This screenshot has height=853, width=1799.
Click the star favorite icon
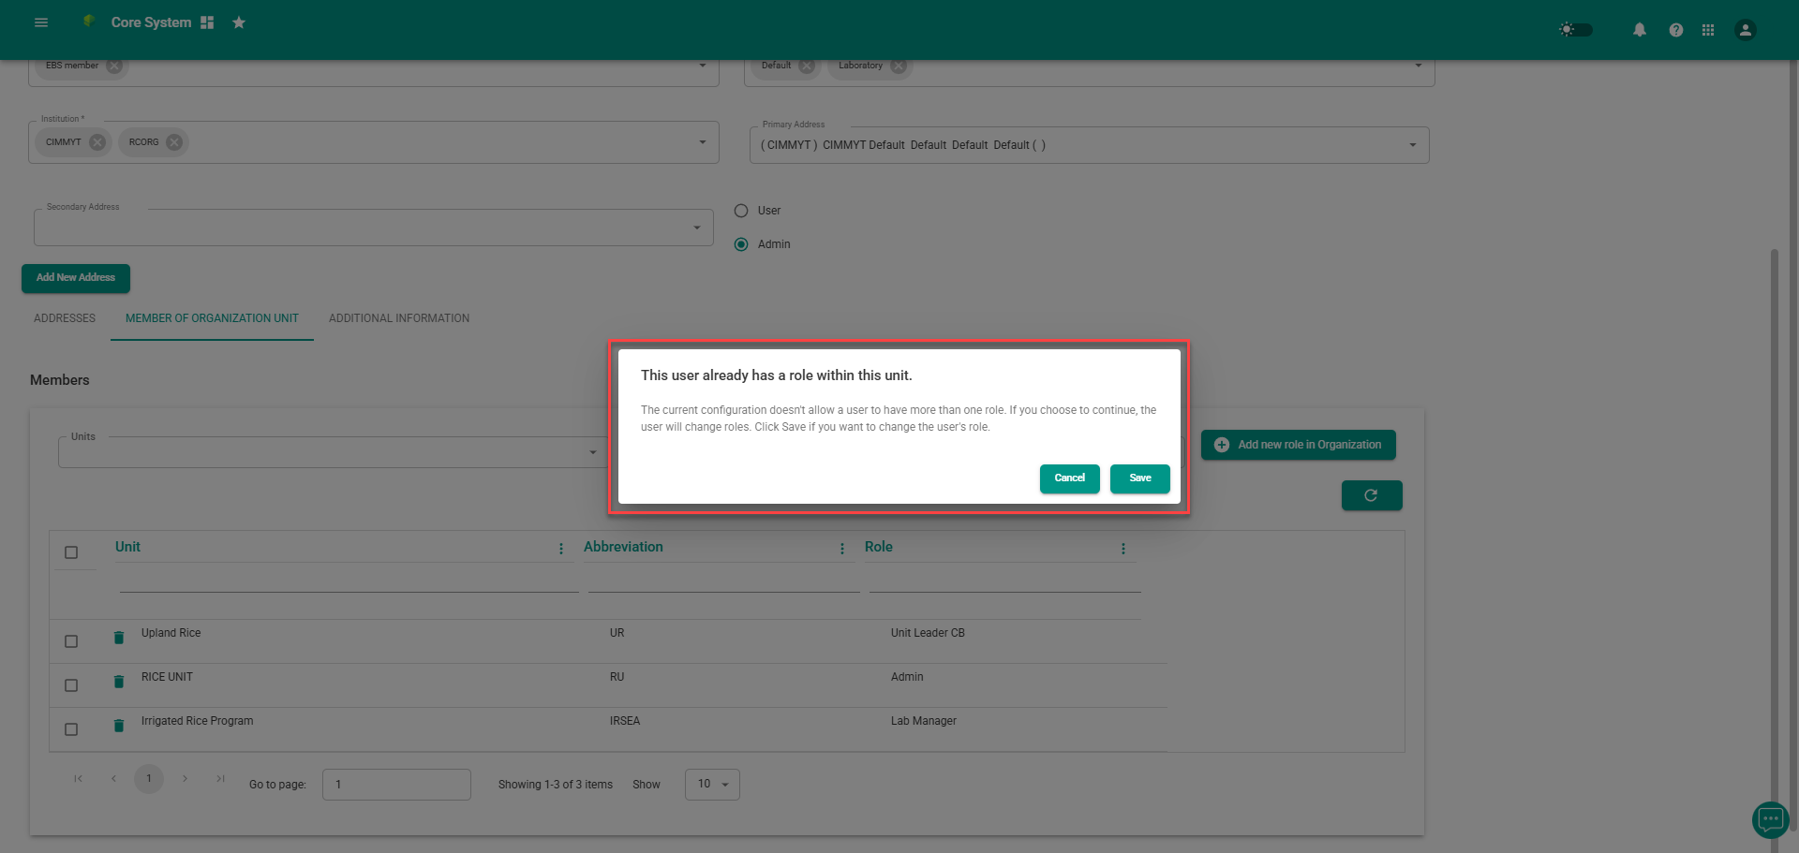coord(239,22)
